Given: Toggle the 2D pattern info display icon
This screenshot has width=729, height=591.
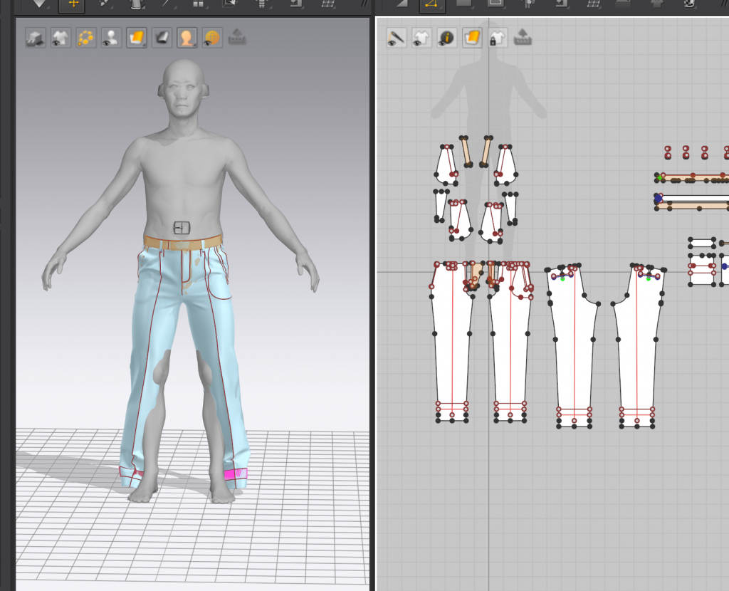Looking at the screenshot, I should [446, 38].
